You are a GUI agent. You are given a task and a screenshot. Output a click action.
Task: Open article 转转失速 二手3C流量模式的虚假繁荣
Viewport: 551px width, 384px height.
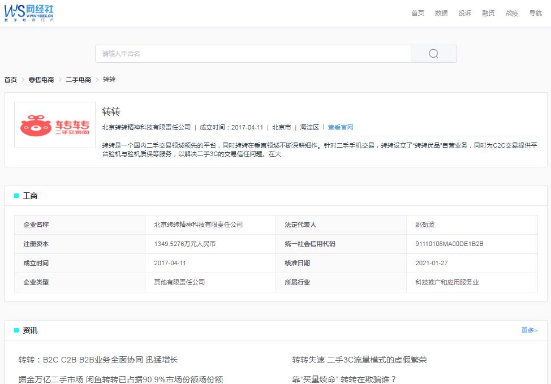[359, 359]
